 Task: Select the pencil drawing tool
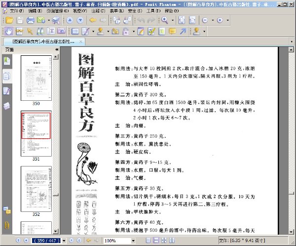(x=85, y=31)
